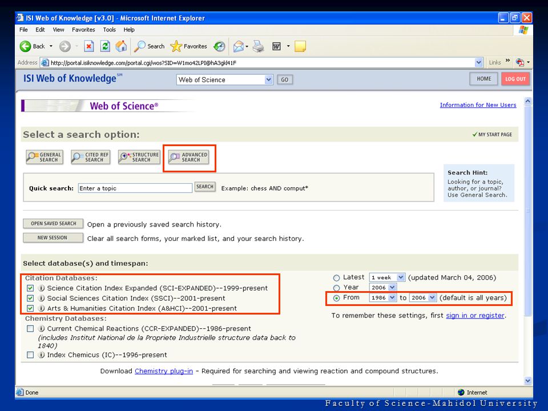548x411 pixels.
Task: Open the Latest '1 week' dropdown
Action: 387,277
